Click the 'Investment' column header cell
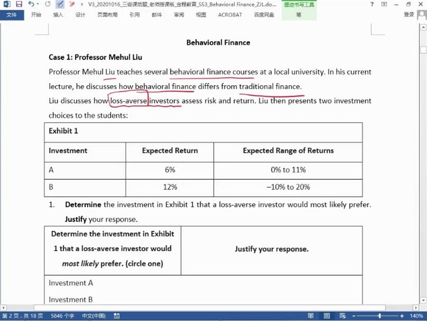The width and height of the screenshot is (427, 321). [x=85, y=152]
